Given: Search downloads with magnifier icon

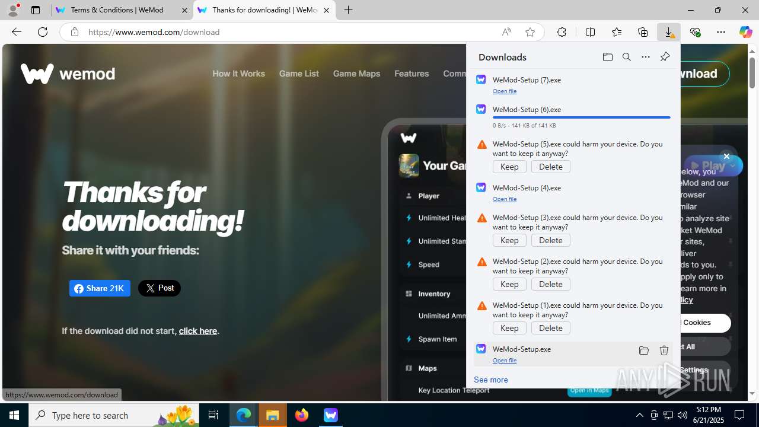Looking at the screenshot, I should (x=626, y=57).
